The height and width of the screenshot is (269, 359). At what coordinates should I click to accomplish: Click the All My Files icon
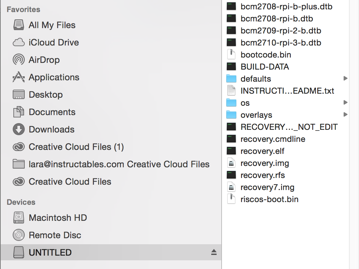coord(19,25)
